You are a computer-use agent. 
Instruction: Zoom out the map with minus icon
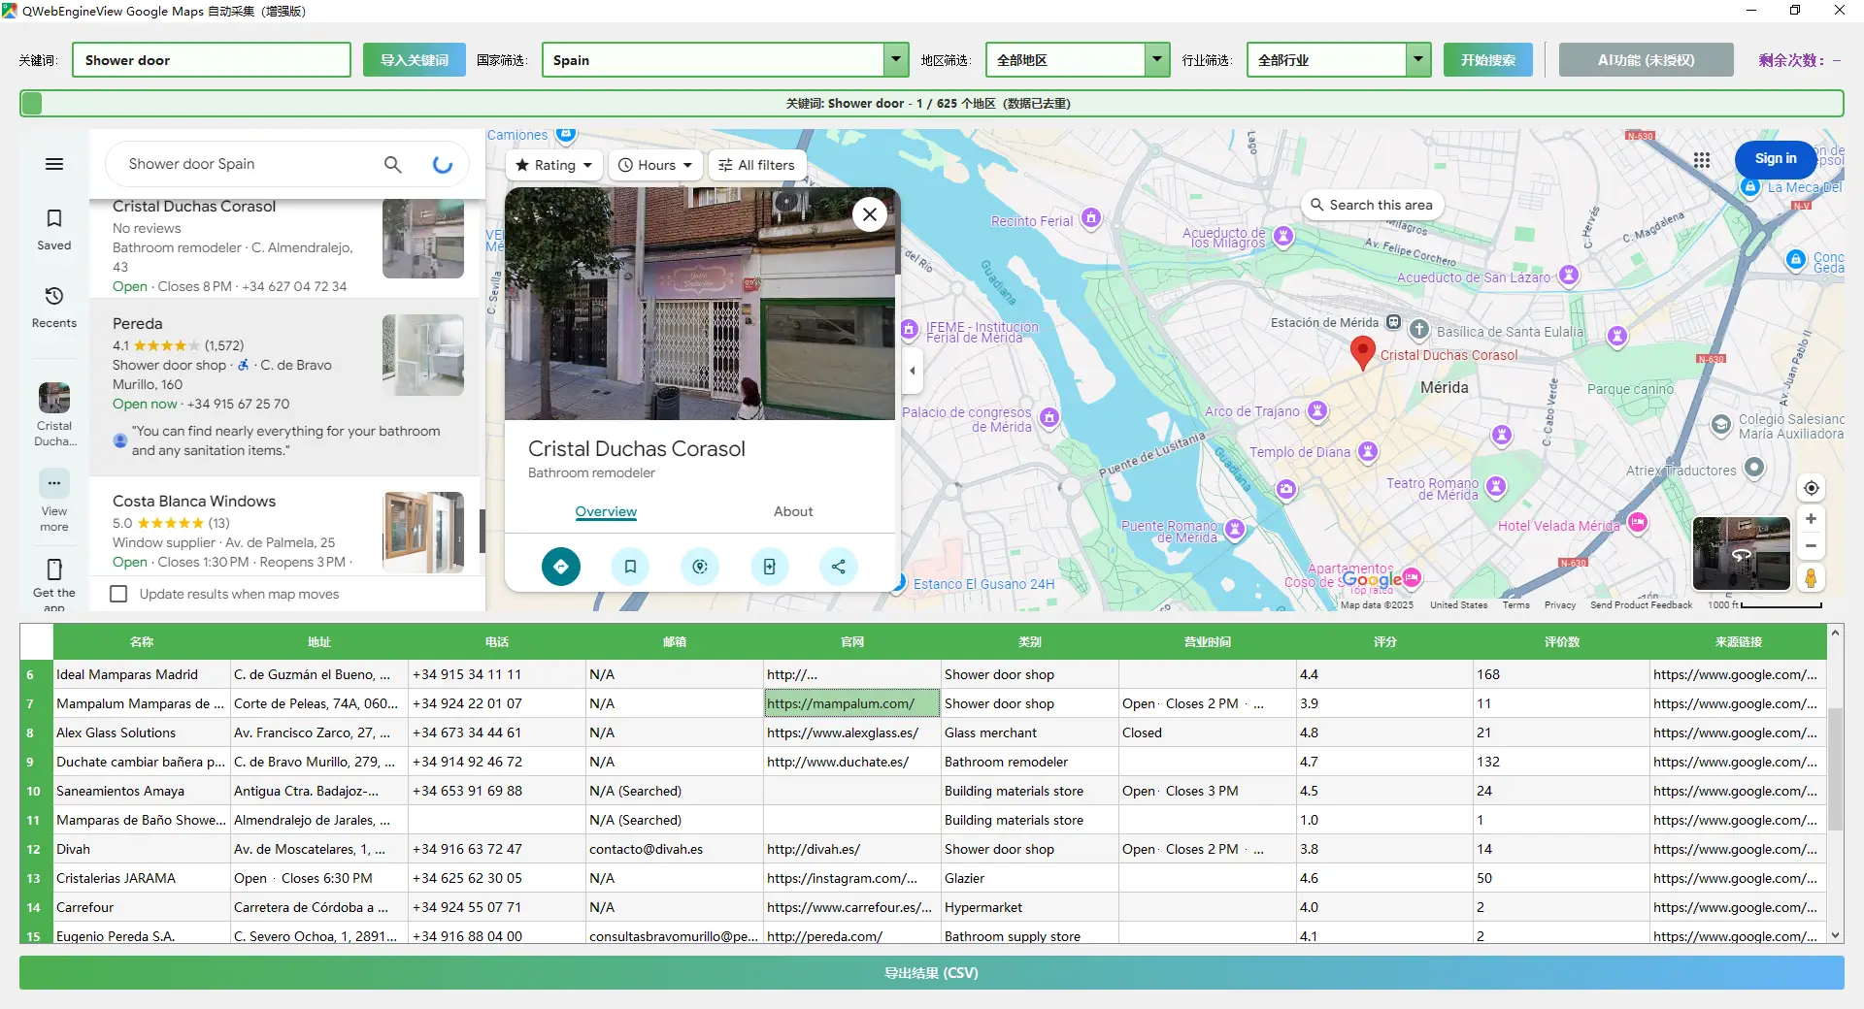tap(1811, 546)
